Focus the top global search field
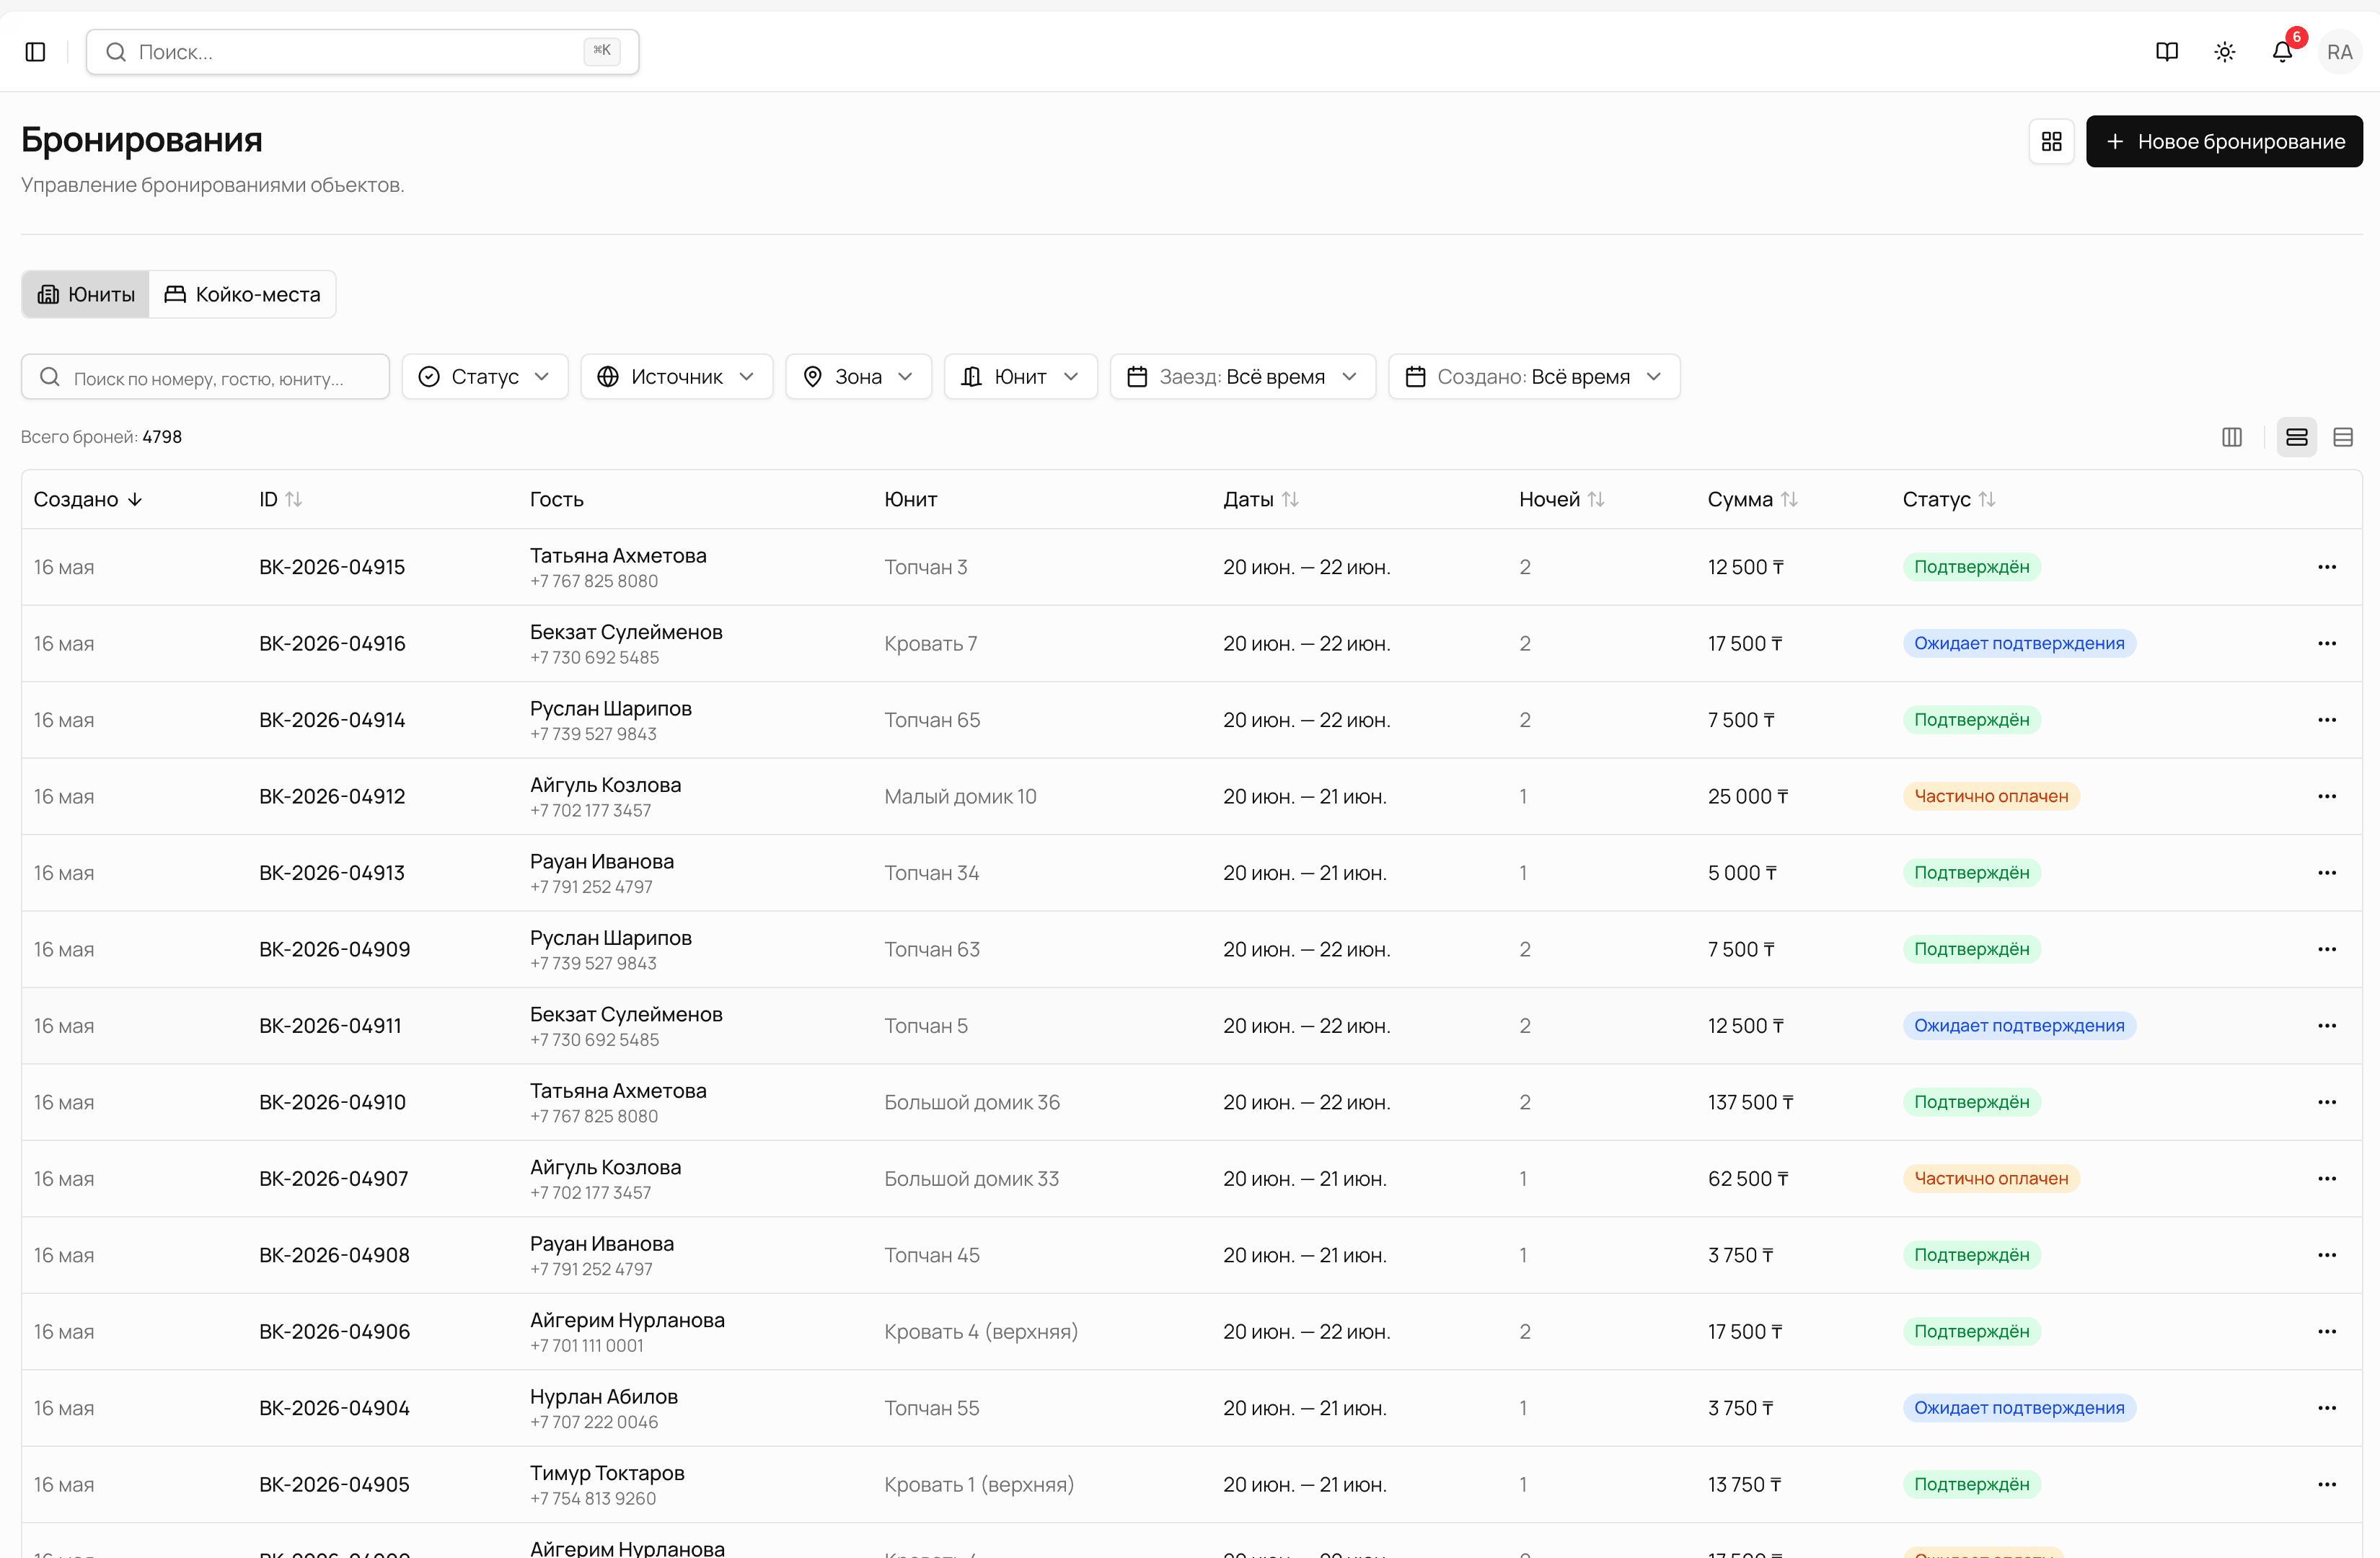Screen dimensions: 2380x1558 click(362, 52)
